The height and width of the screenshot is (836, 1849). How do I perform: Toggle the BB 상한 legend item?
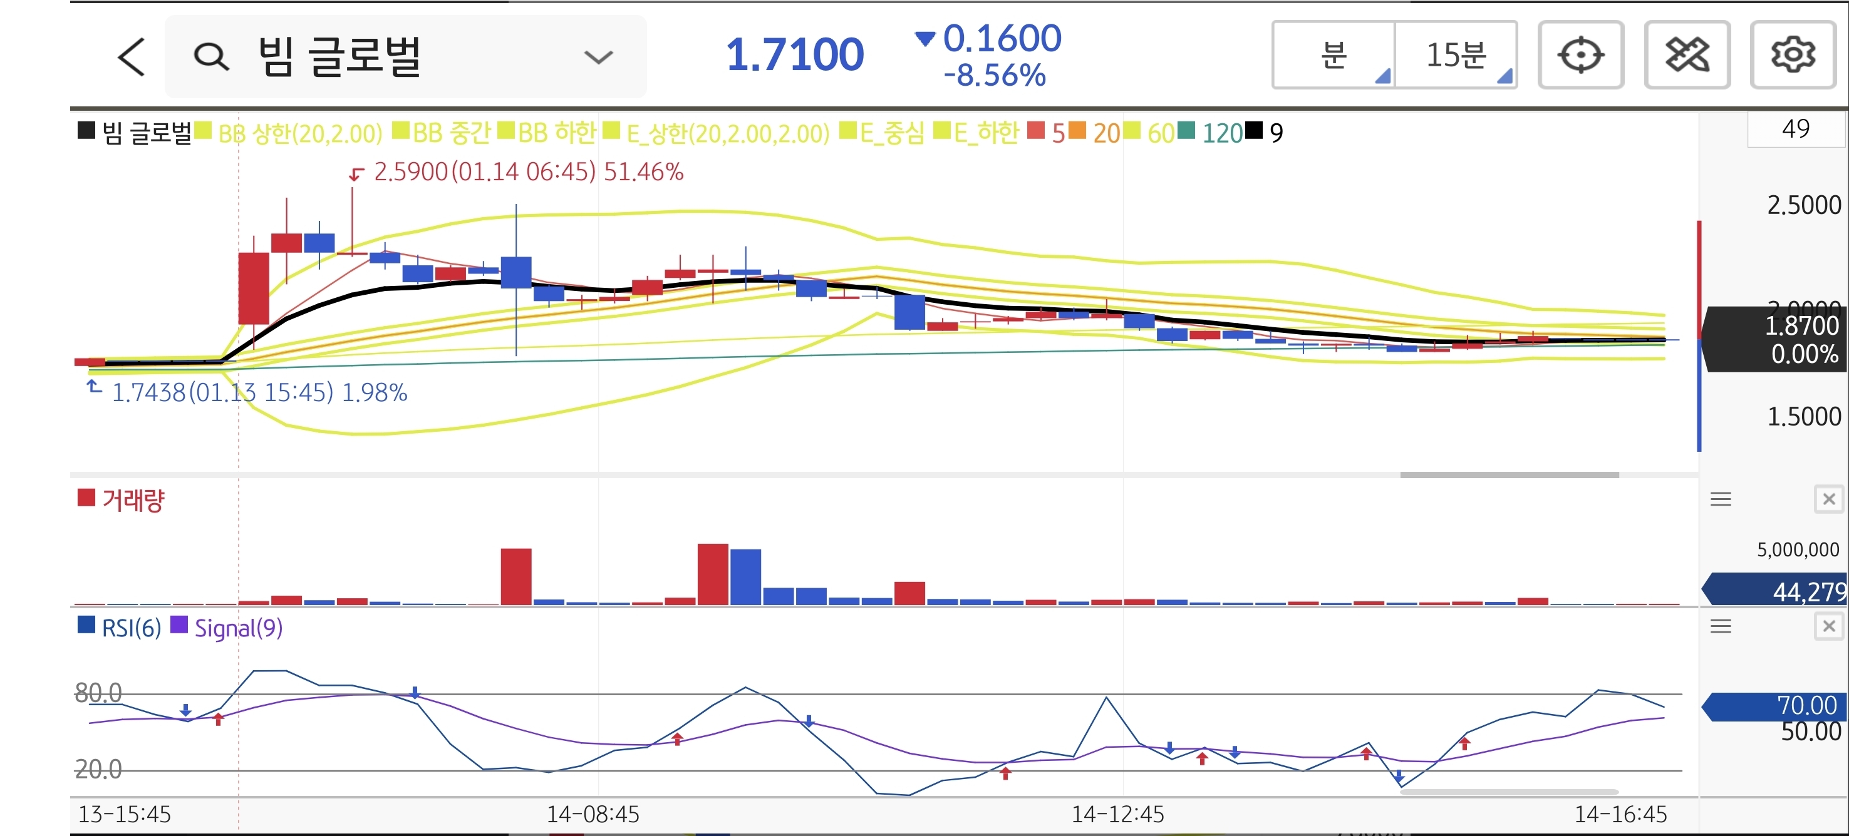click(x=299, y=133)
